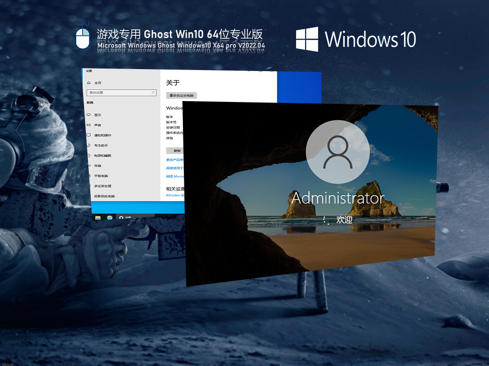Open File Explorer from the taskbar

98,218
